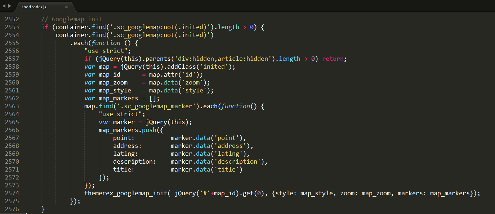Screen dimensions: 495x214
Task: Click line number 2574 in gutter
Action: coord(12,193)
